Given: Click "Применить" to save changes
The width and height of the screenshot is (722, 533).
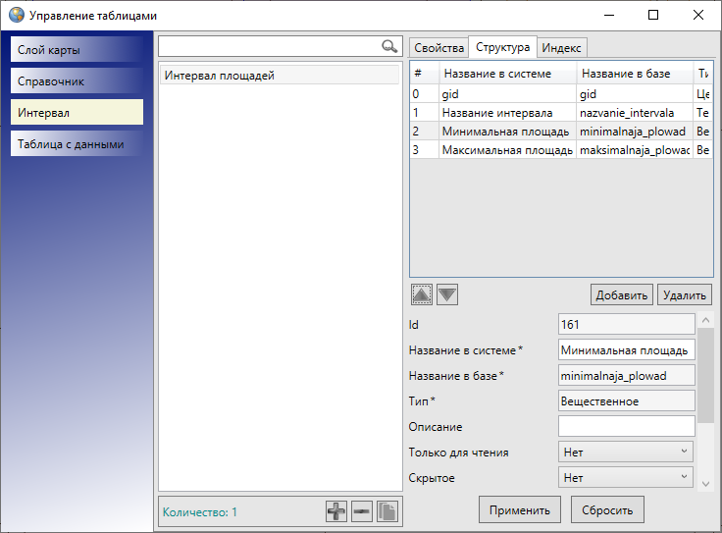Looking at the screenshot, I should tap(520, 509).
